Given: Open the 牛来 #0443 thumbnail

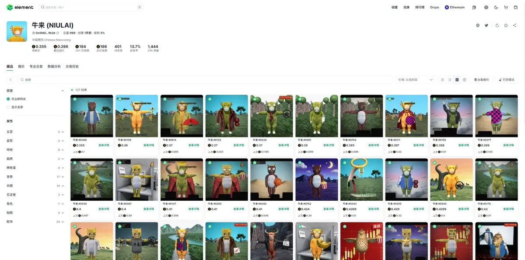Looking at the screenshot, I should 361,179.
